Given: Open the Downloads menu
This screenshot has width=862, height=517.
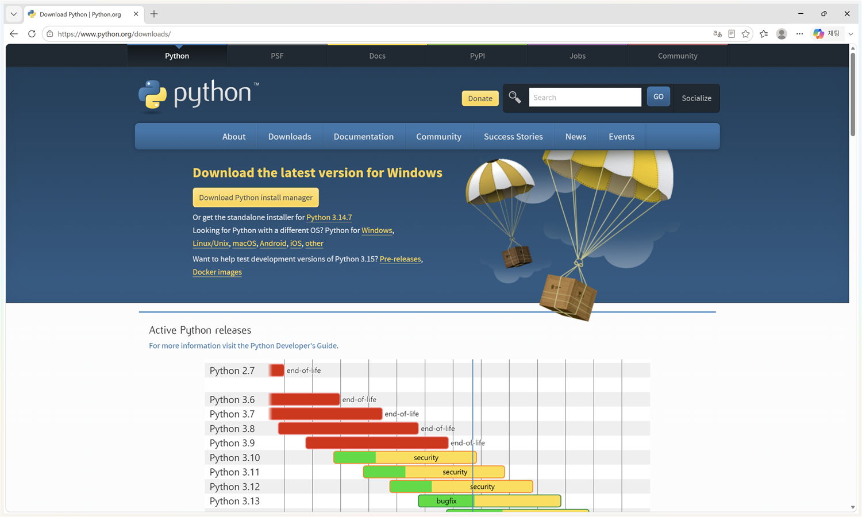Looking at the screenshot, I should [x=290, y=137].
